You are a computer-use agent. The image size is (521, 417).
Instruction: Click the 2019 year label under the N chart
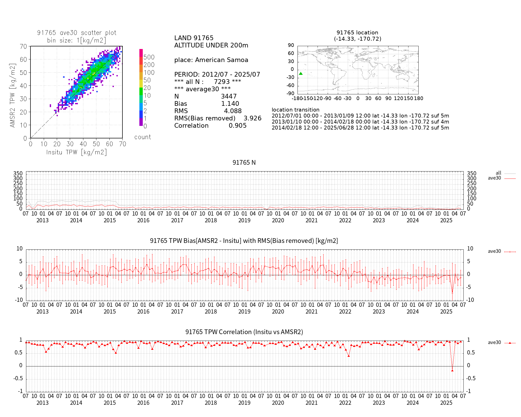pos(244,220)
